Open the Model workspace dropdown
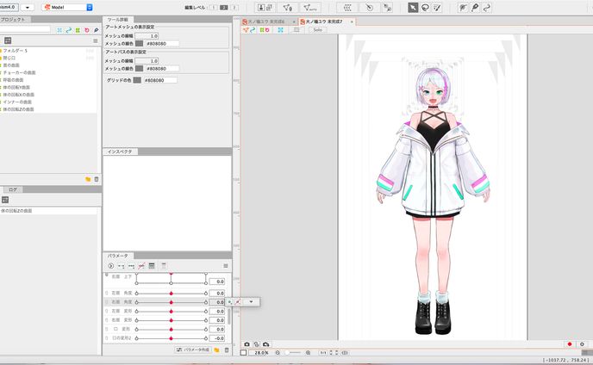 67,7
